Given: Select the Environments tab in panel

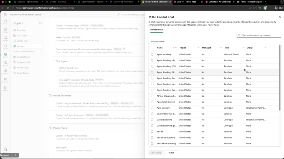Looking at the screenshot, I should [x=157, y=30].
